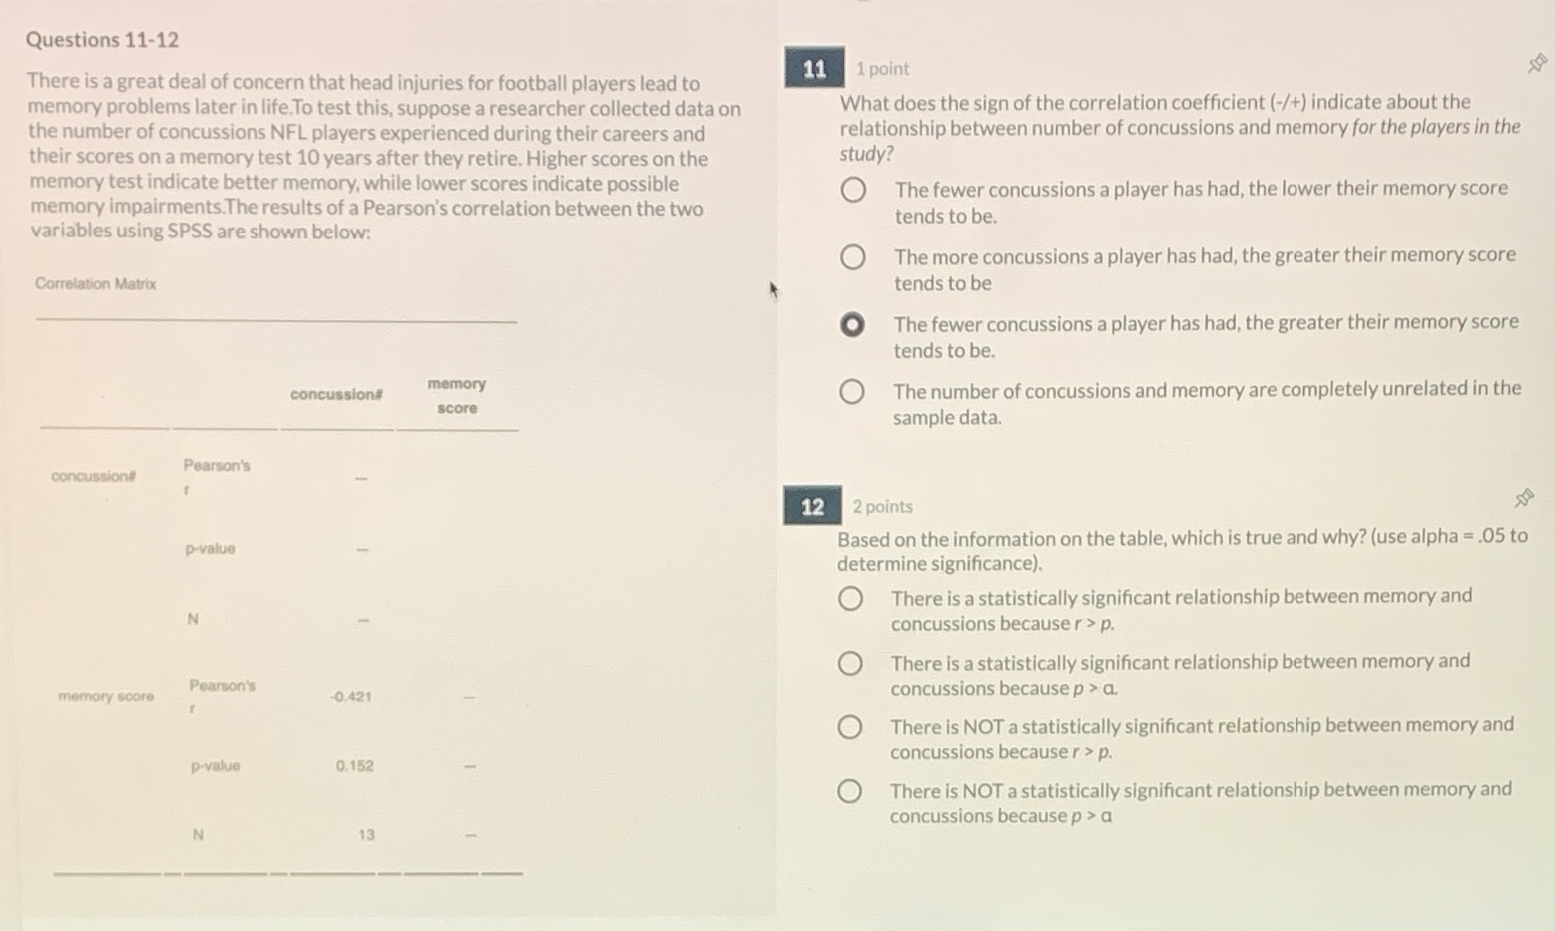This screenshot has width=1555, height=931.
Task: Select 'NOT significant because p > a' option
Action: point(851,790)
